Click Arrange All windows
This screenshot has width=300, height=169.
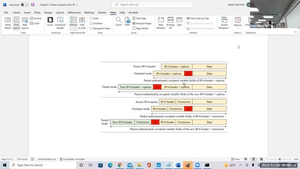tap(170, 23)
